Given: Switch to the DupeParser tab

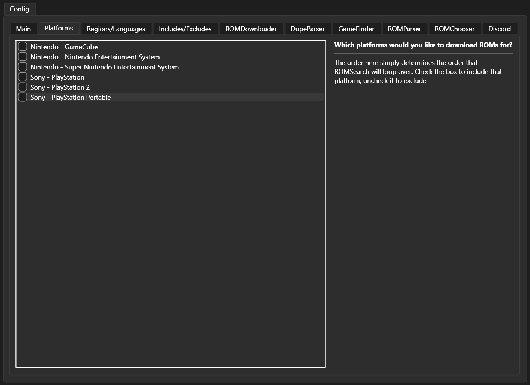Looking at the screenshot, I should [x=307, y=29].
